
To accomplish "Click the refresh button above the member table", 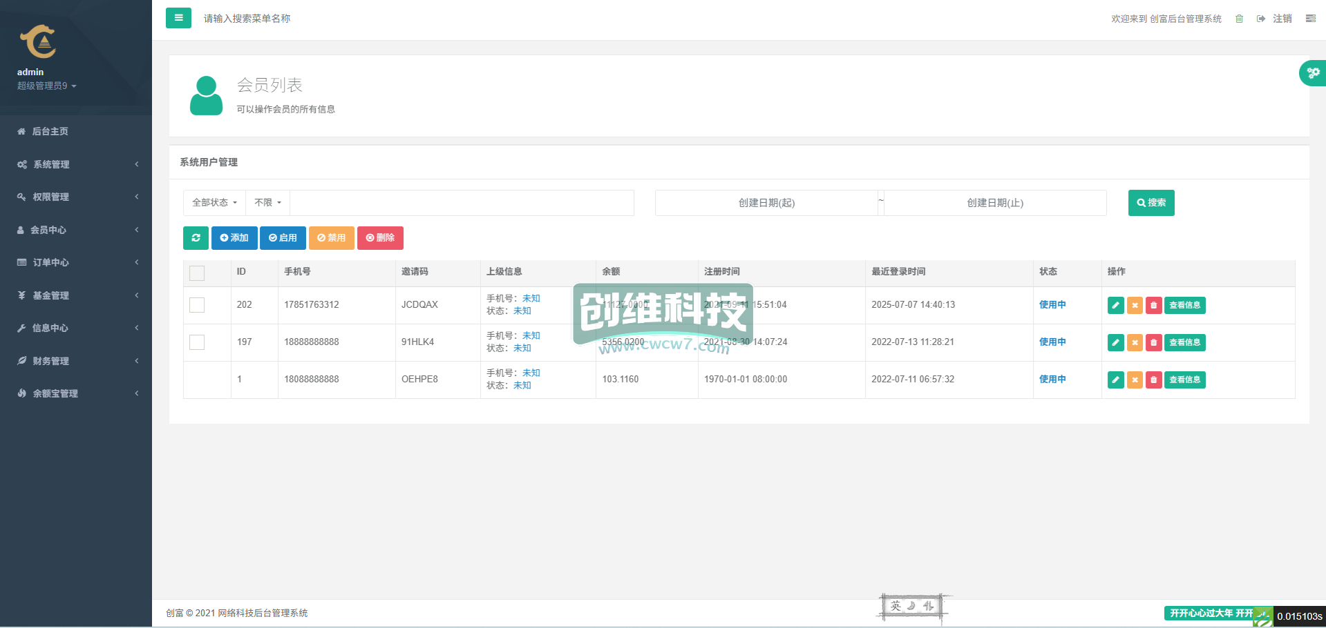I will click(196, 238).
